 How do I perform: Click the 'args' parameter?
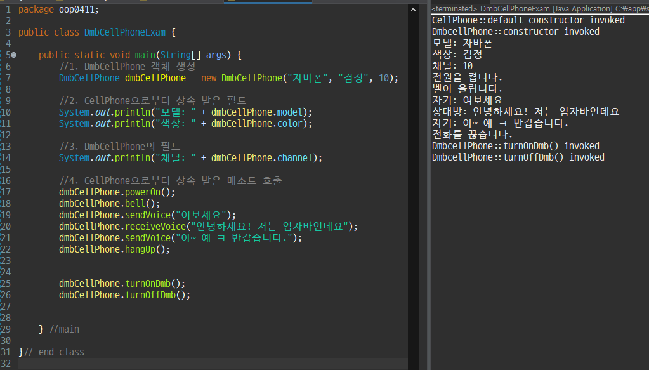(216, 55)
